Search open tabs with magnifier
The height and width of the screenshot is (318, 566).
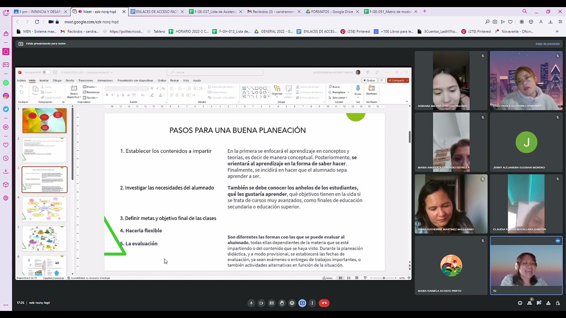(524, 11)
